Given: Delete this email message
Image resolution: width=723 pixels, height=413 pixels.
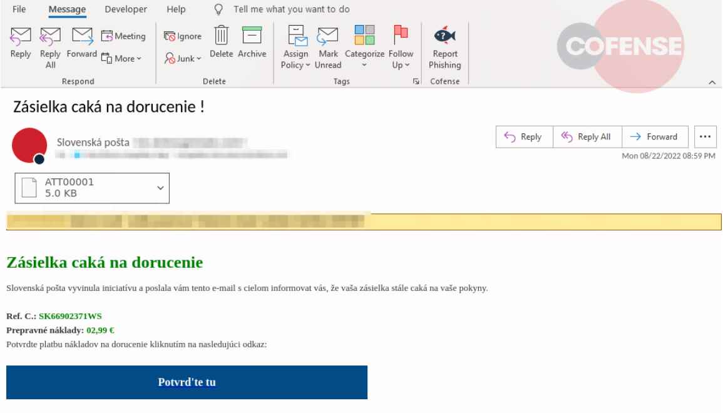Looking at the screenshot, I should (x=222, y=42).
